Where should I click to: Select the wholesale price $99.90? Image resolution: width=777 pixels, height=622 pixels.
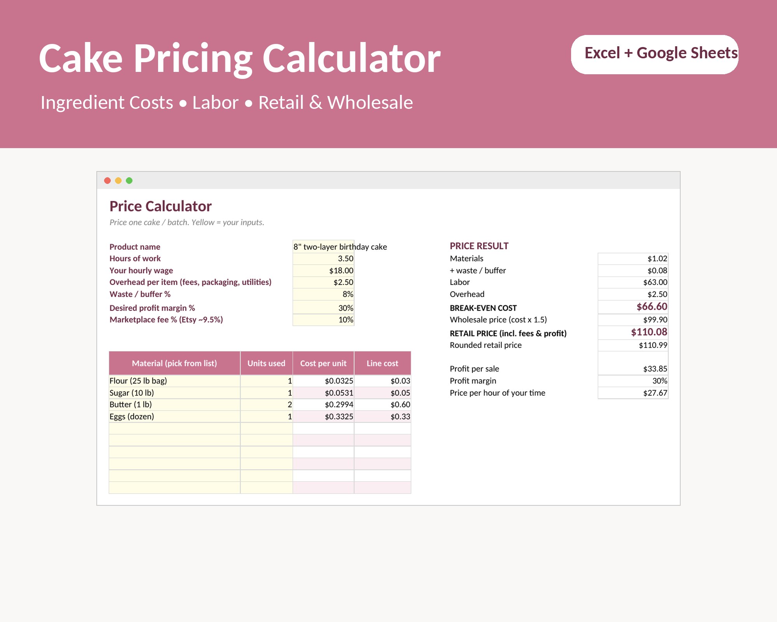633,320
